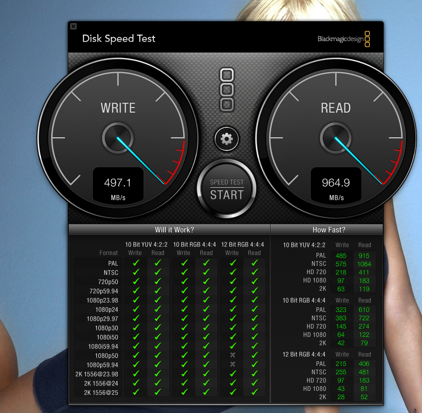Click the Blackmagicdesign logo
422x413 pixels.
coord(344,39)
